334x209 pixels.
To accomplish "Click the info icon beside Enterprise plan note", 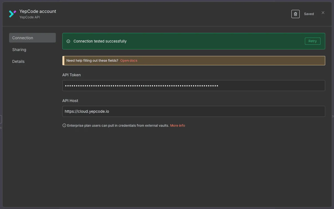I will pyautogui.click(x=64, y=126).
